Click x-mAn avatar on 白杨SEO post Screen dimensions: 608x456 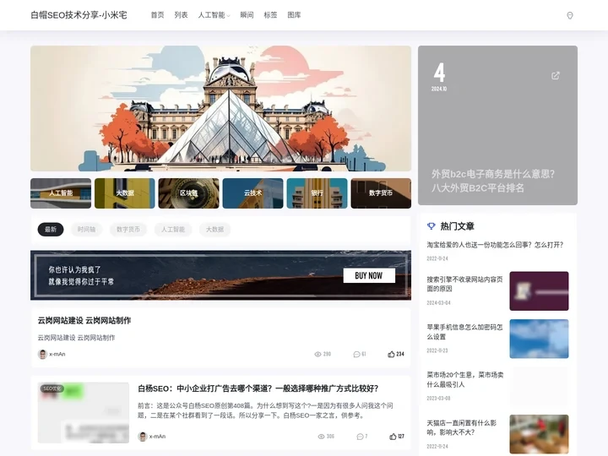[x=143, y=437]
